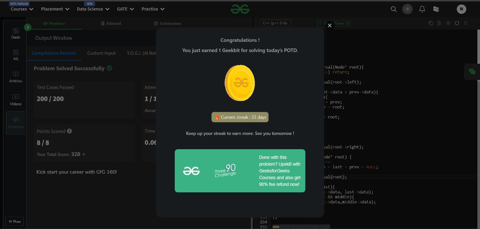The width and height of the screenshot is (480, 229).
Task: Collapse sidebar with green arrow button
Action: (28, 27)
